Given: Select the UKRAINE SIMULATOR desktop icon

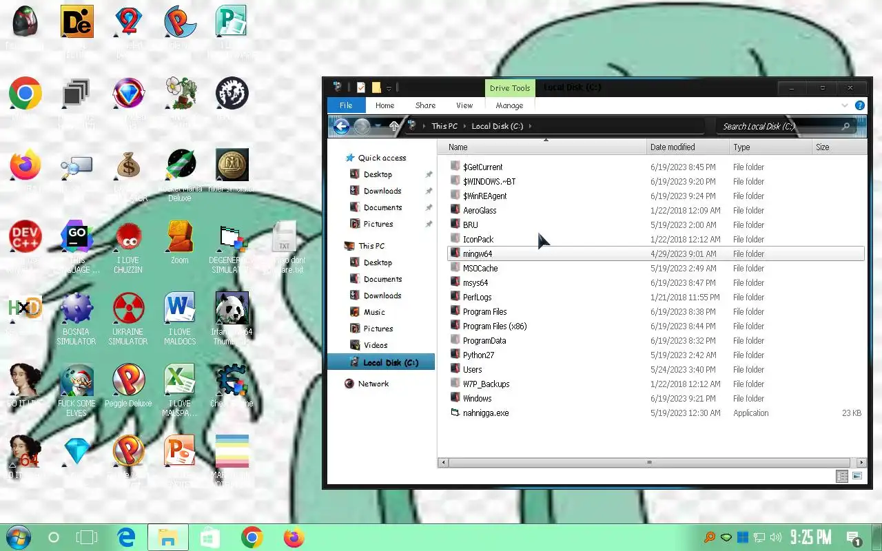Looking at the screenshot, I should pyautogui.click(x=128, y=309).
